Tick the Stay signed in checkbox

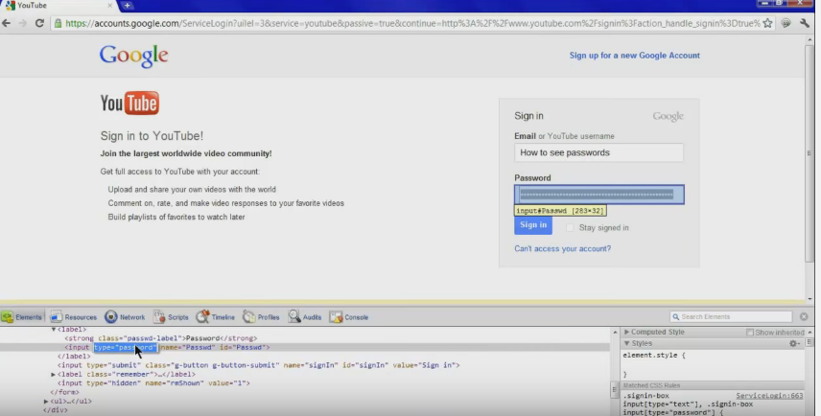click(x=570, y=227)
